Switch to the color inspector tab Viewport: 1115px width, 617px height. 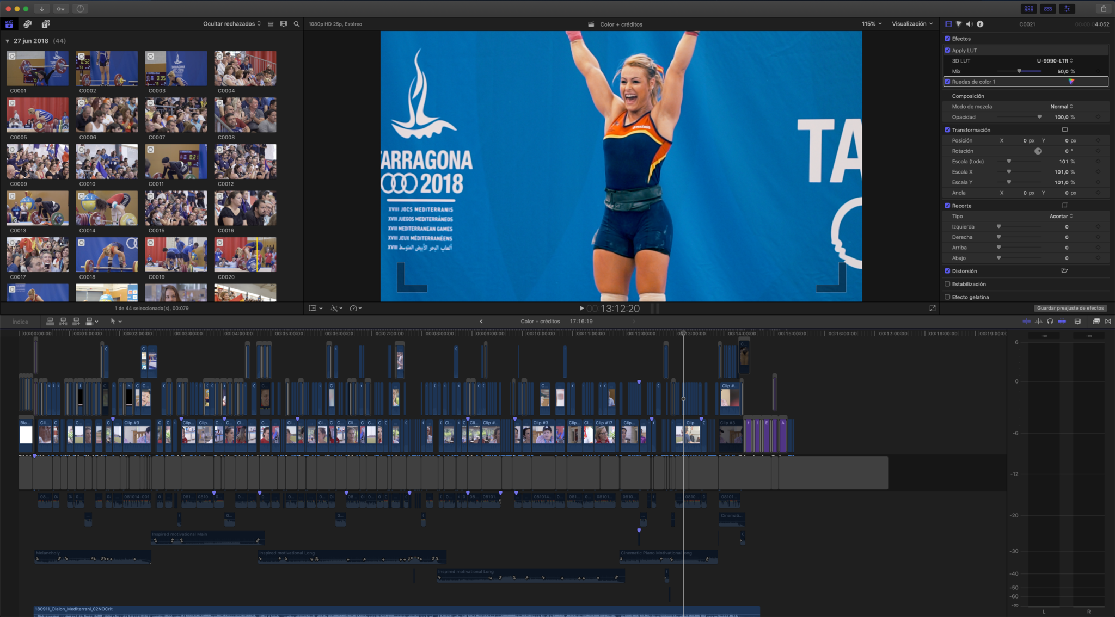pos(959,24)
